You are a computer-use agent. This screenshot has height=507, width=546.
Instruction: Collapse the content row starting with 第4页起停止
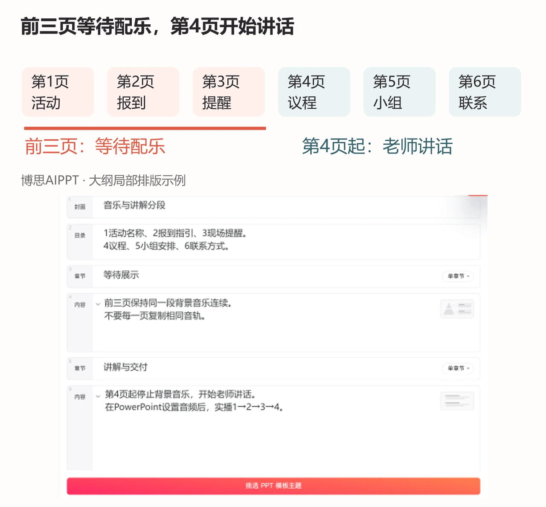98,397
